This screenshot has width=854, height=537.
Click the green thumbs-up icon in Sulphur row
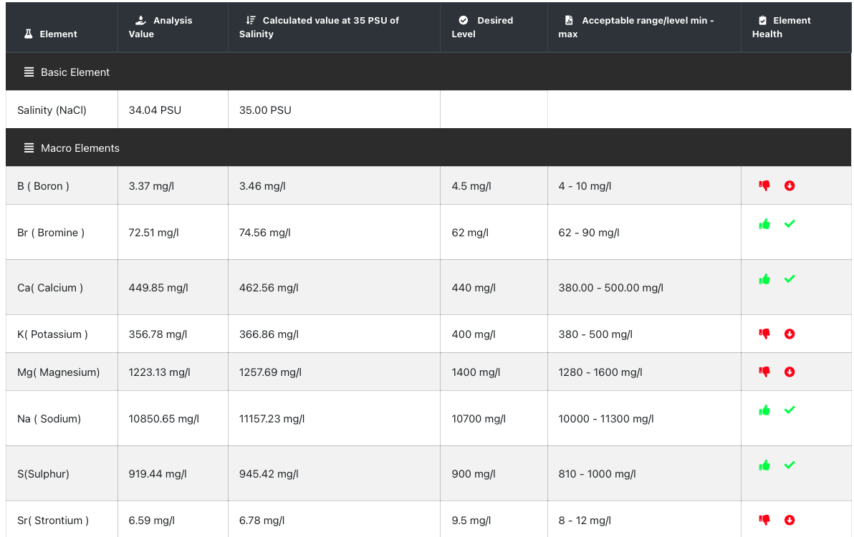click(x=764, y=465)
